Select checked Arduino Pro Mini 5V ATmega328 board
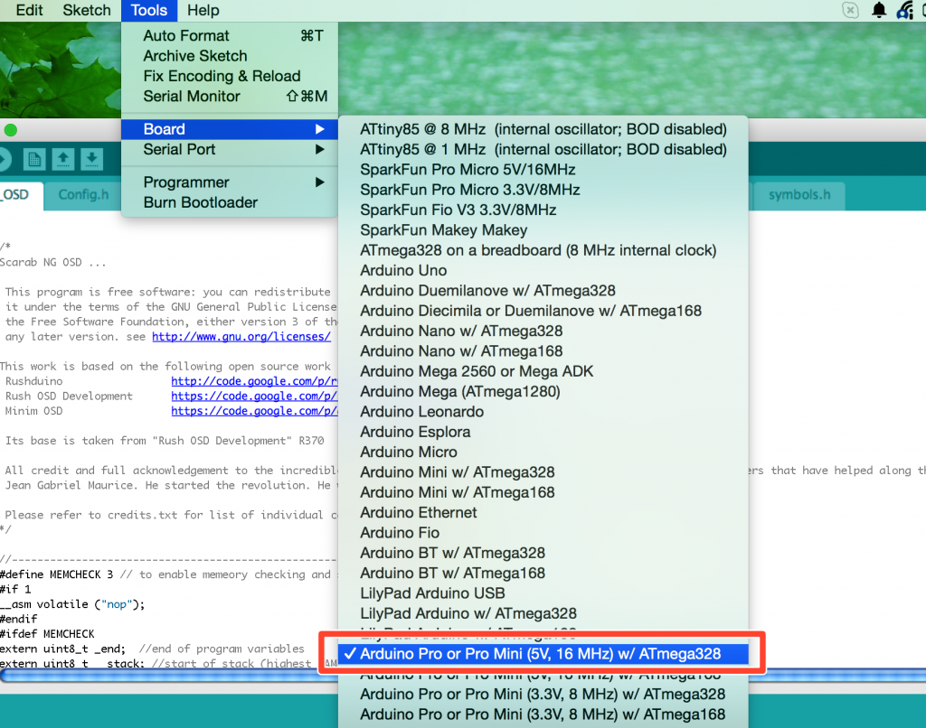 click(541, 652)
